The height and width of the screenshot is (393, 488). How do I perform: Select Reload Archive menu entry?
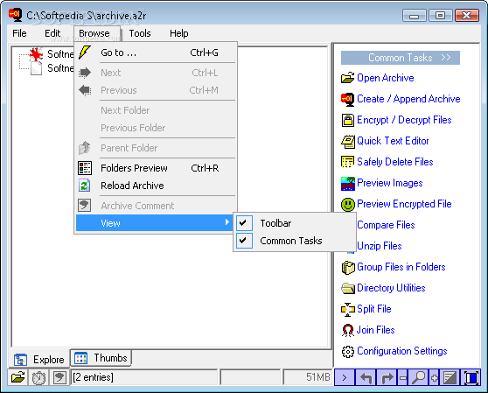click(156, 186)
